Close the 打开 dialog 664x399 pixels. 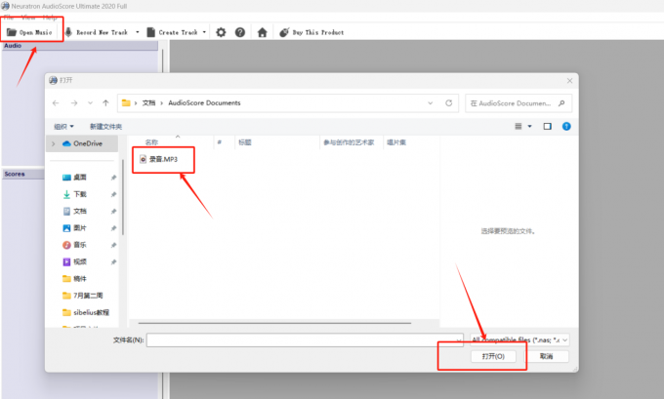tap(569, 80)
